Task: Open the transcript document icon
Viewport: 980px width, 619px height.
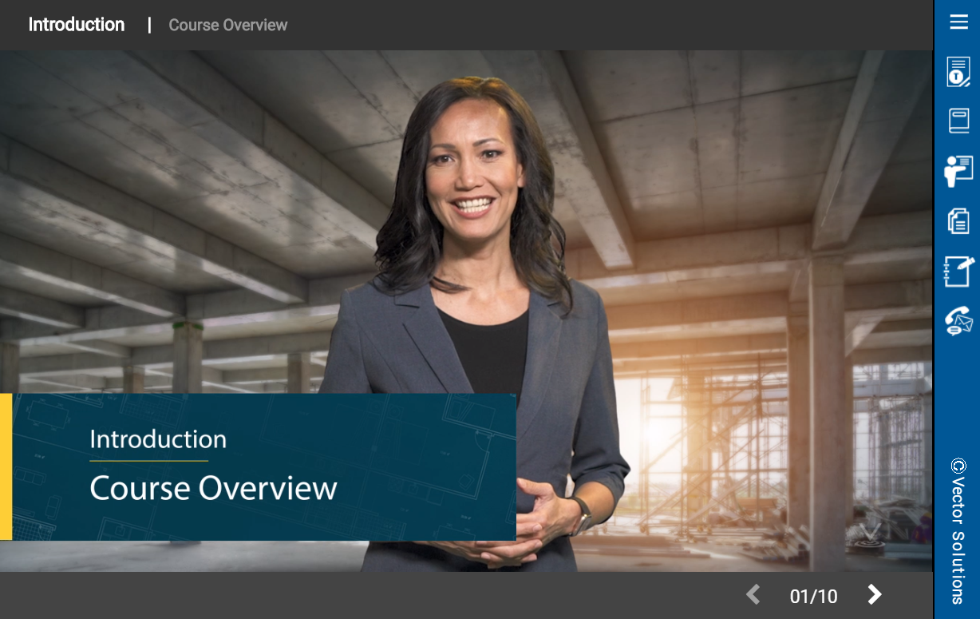Action: [958, 72]
